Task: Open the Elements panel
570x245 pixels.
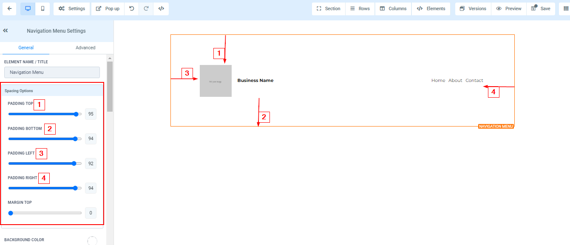Action: pyautogui.click(x=431, y=8)
